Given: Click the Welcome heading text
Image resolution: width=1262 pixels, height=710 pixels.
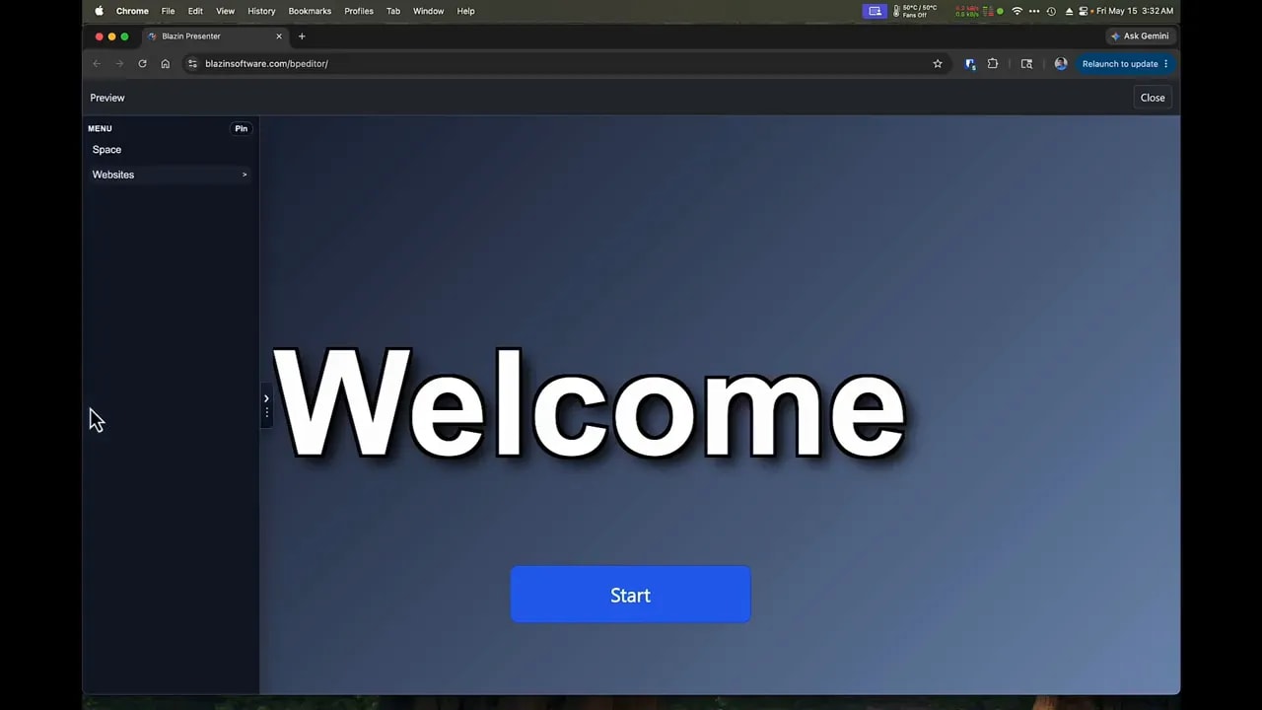Looking at the screenshot, I should coord(589,404).
